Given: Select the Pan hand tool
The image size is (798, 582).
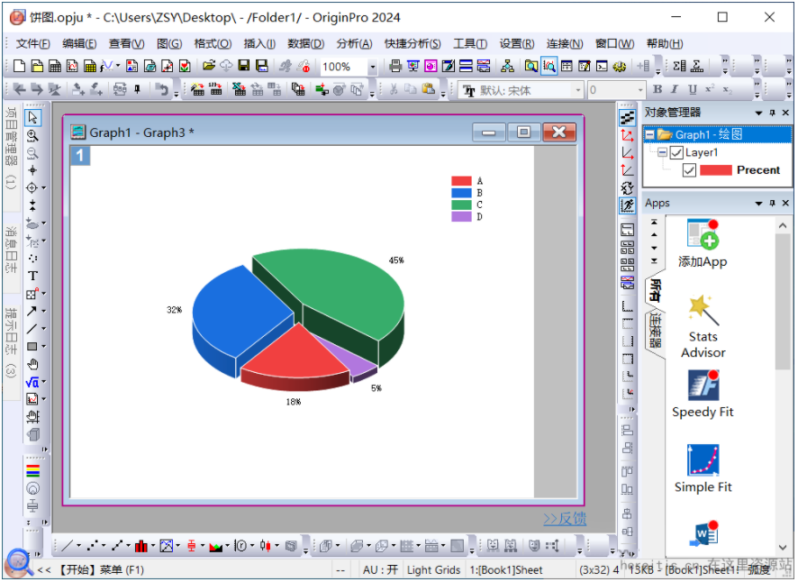Looking at the screenshot, I should pyautogui.click(x=32, y=364).
